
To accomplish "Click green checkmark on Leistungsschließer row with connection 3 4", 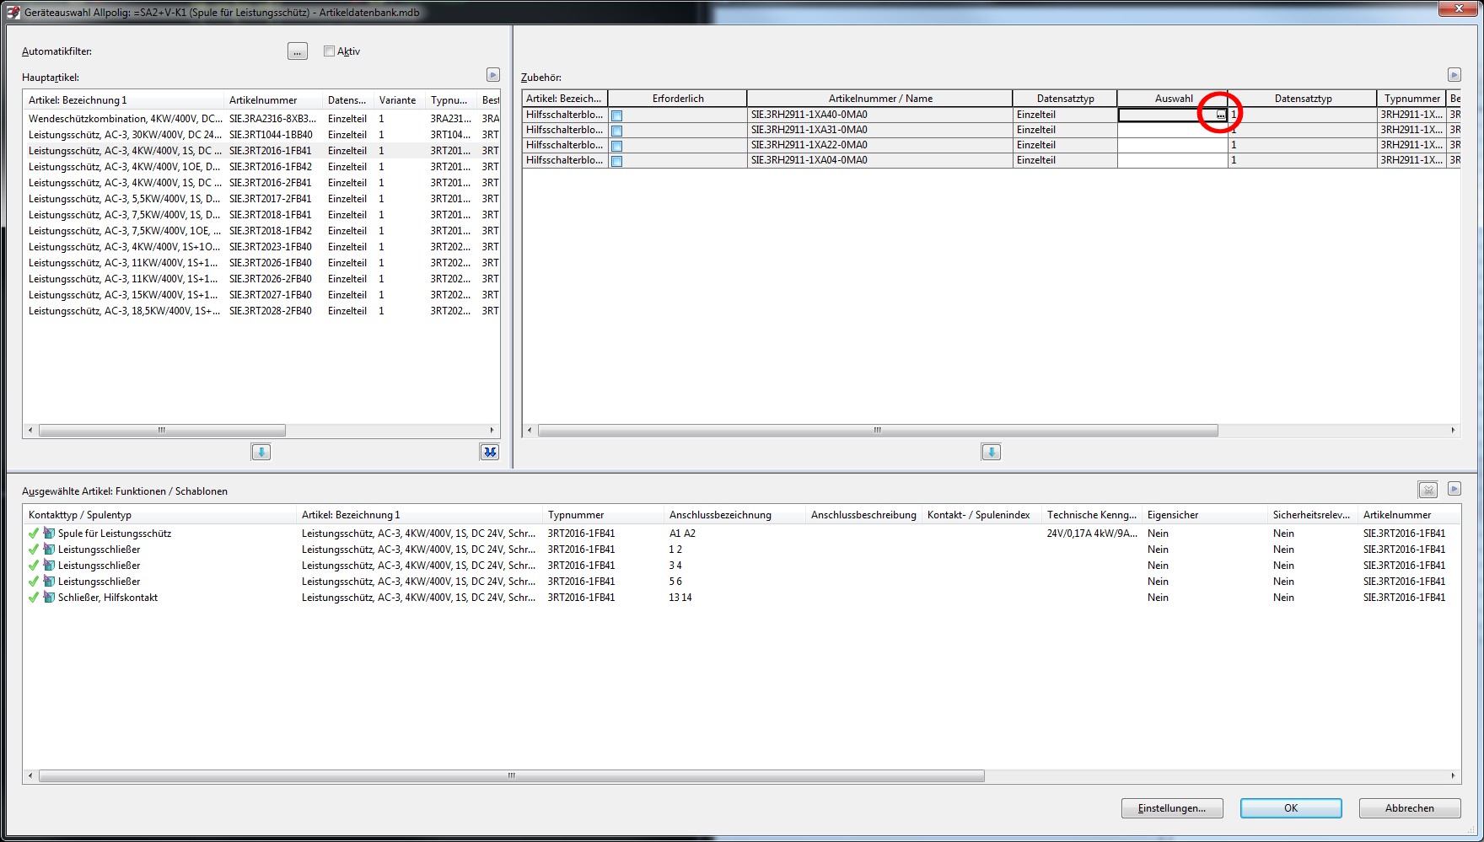I will pyautogui.click(x=34, y=566).
